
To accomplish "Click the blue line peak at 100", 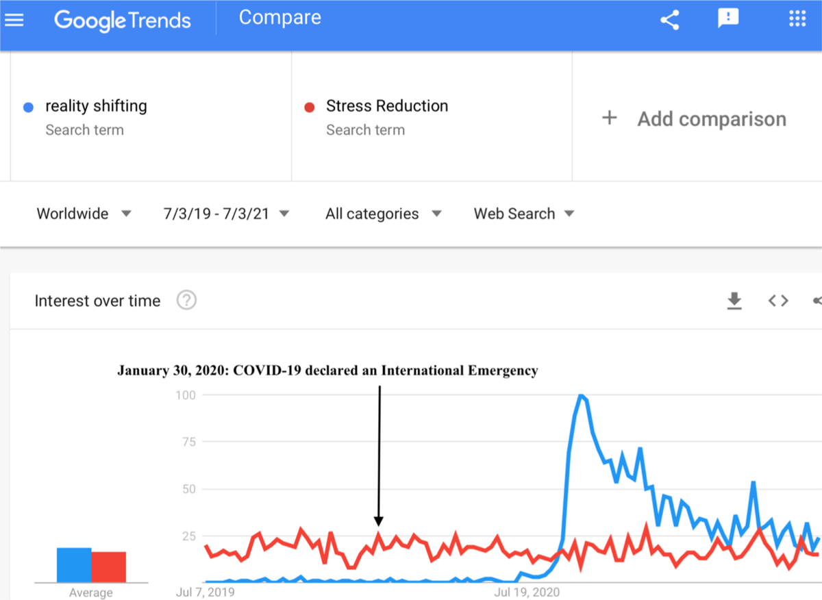I will [581, 395].
